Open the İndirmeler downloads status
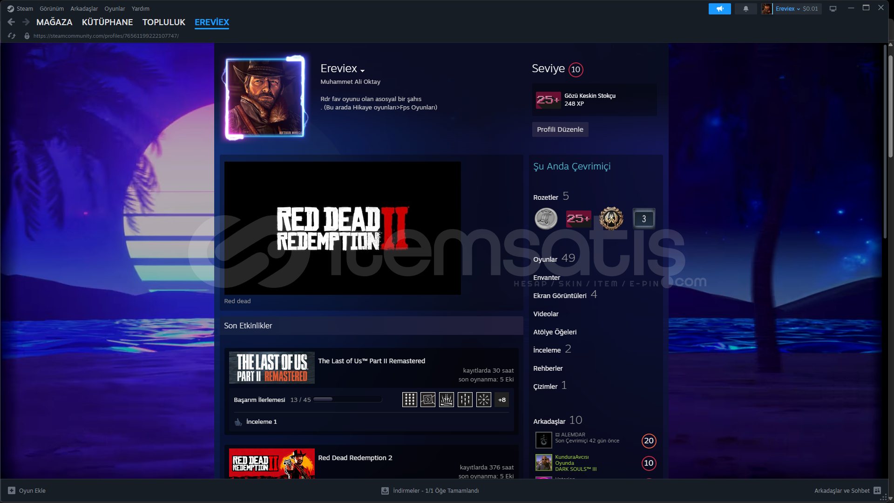Screen dimensions: 894x503 pyautogui.click(x=435, y=490)
